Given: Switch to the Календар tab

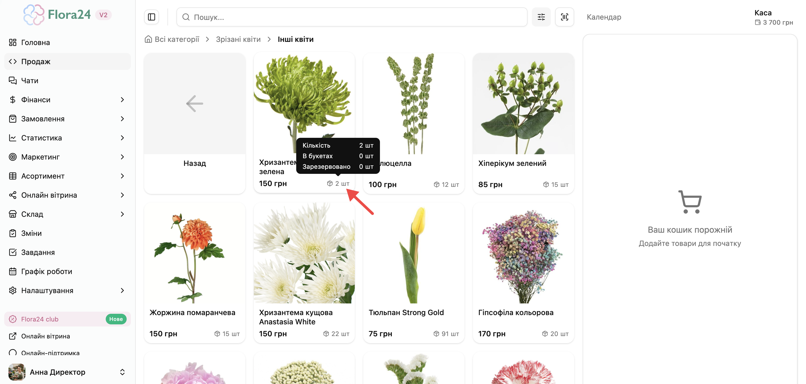Looking at the screenshot, I should click(x=604, y=17).
